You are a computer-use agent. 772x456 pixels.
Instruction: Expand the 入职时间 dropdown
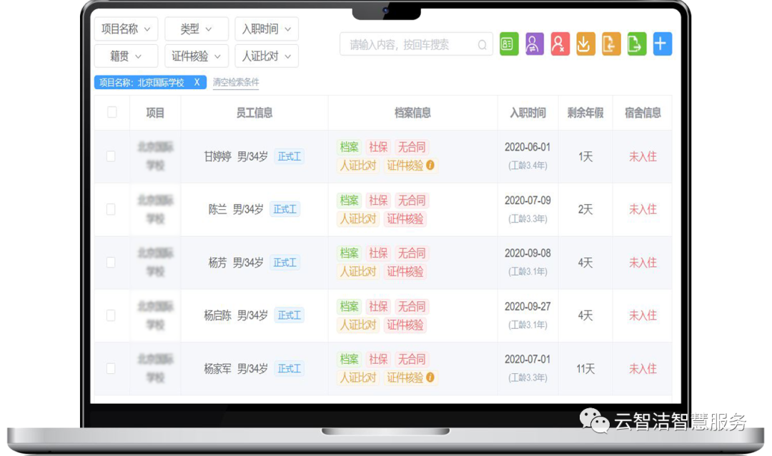coord(266,29)
